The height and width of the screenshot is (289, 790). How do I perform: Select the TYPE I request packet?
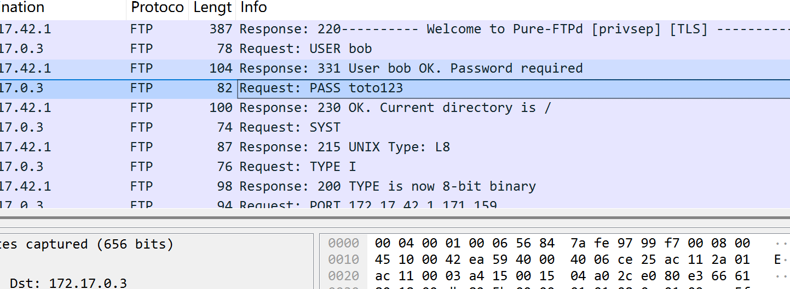290,167
